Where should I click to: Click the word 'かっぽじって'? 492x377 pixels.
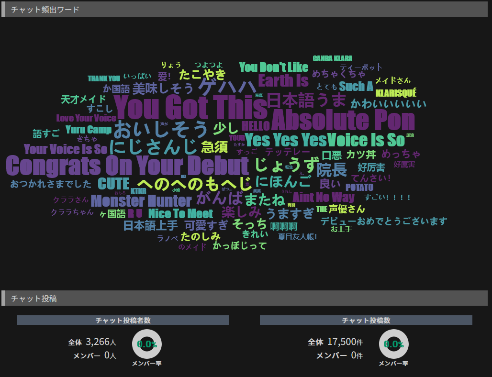coord(240,245)
